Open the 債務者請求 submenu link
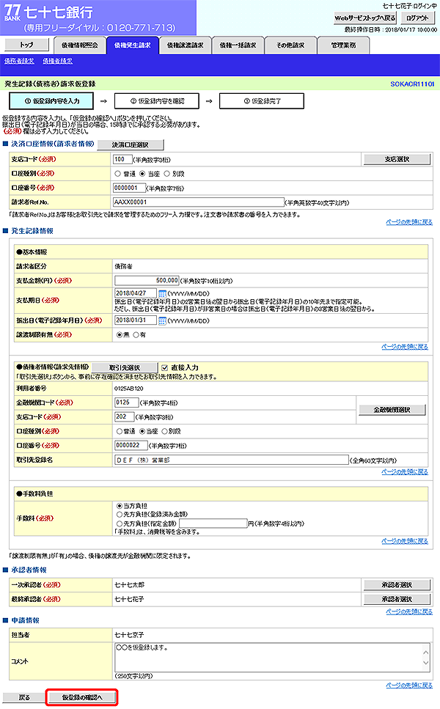 pyautogui.click(x=19, y=61)
